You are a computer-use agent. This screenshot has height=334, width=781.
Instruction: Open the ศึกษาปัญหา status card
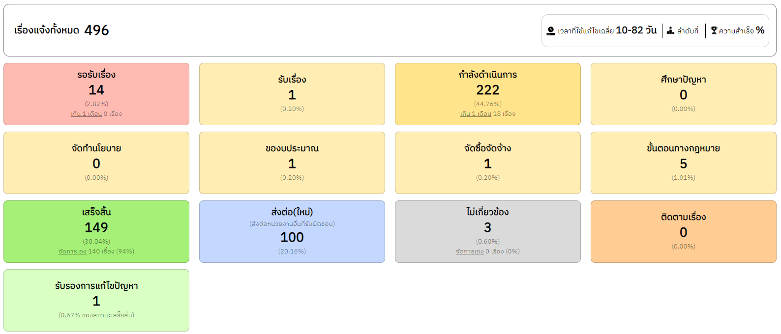[684, 94]
